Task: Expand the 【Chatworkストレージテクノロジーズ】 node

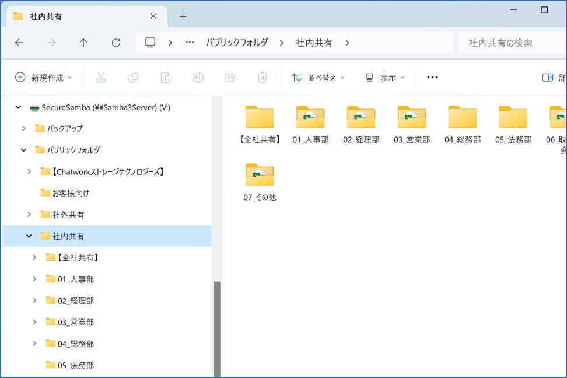Action: 29,171
